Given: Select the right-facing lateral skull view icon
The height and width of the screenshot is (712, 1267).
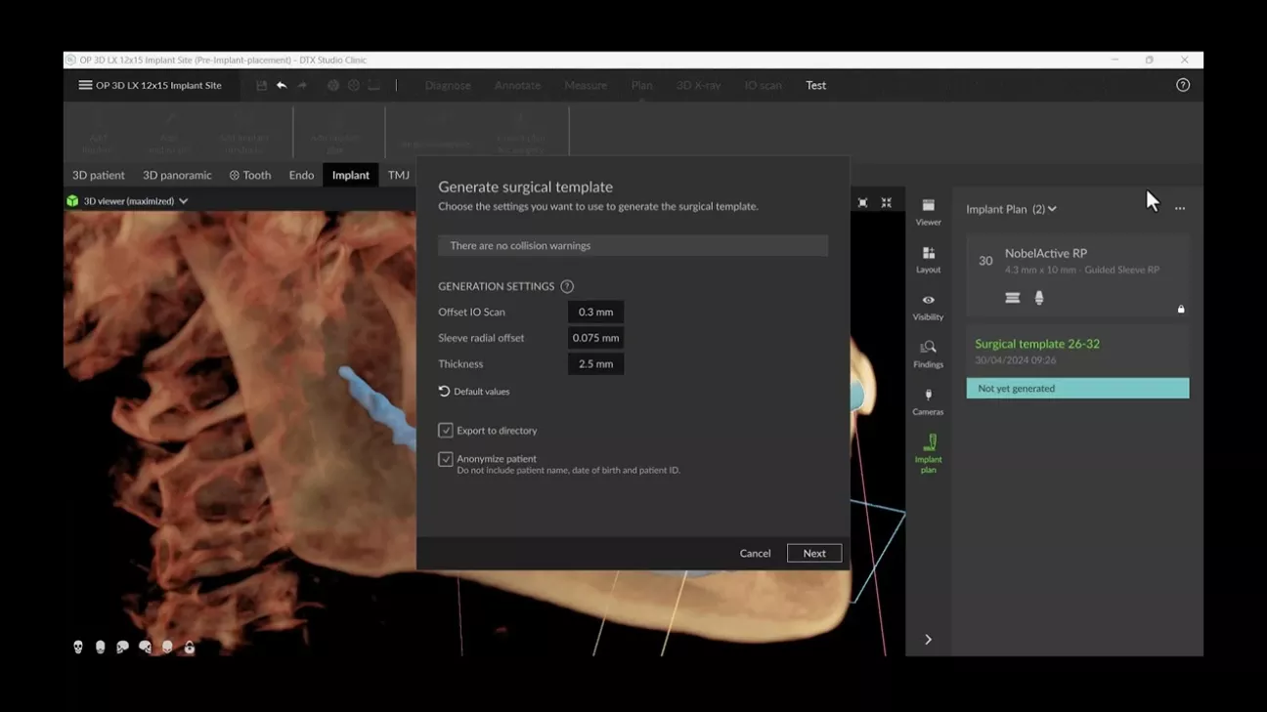Looking at the screenshot, I should pyautogui.click(x=145, y=647).
